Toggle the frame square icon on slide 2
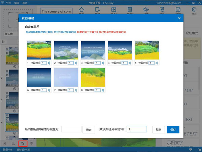202x152 pixels. (x=7, y=75)
